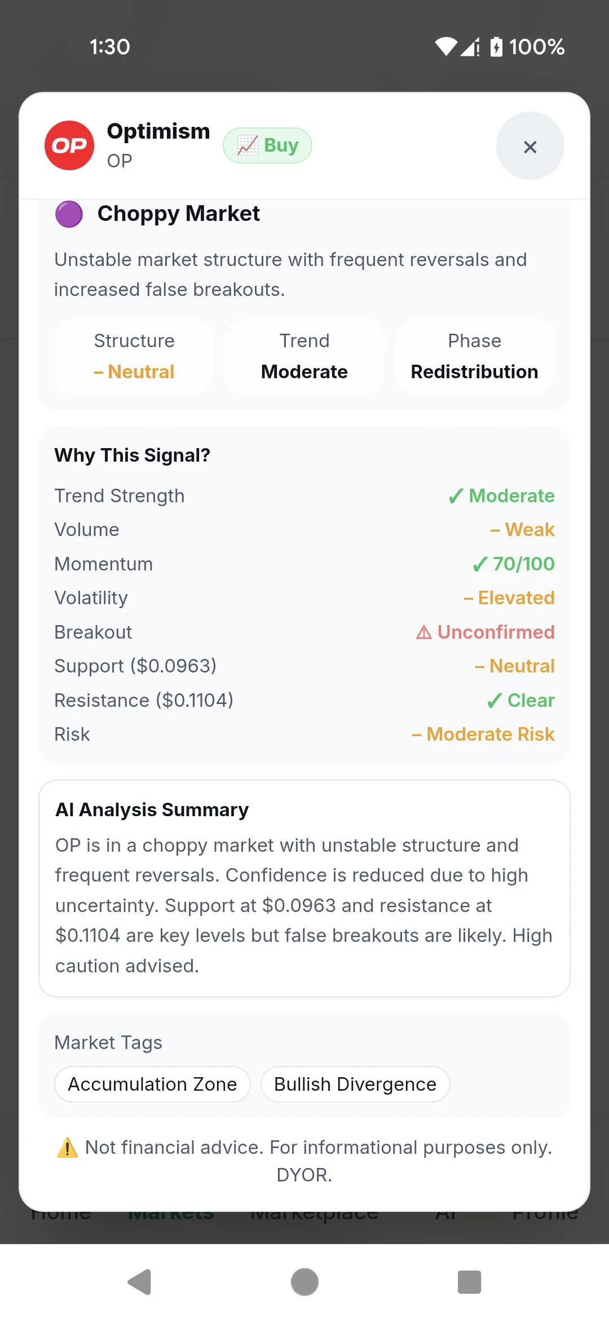Tap the Android home circle button
This screenshot has width=609, height=1319.
pos(304,1282)
